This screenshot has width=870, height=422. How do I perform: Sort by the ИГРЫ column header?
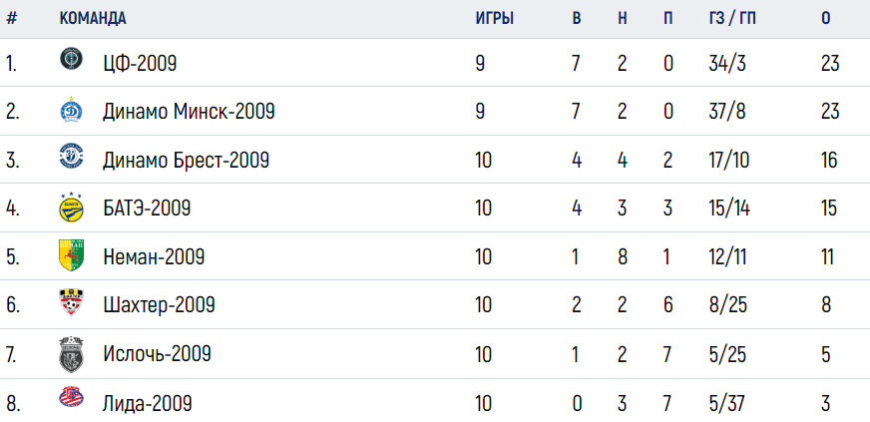(x=495, y=18)
